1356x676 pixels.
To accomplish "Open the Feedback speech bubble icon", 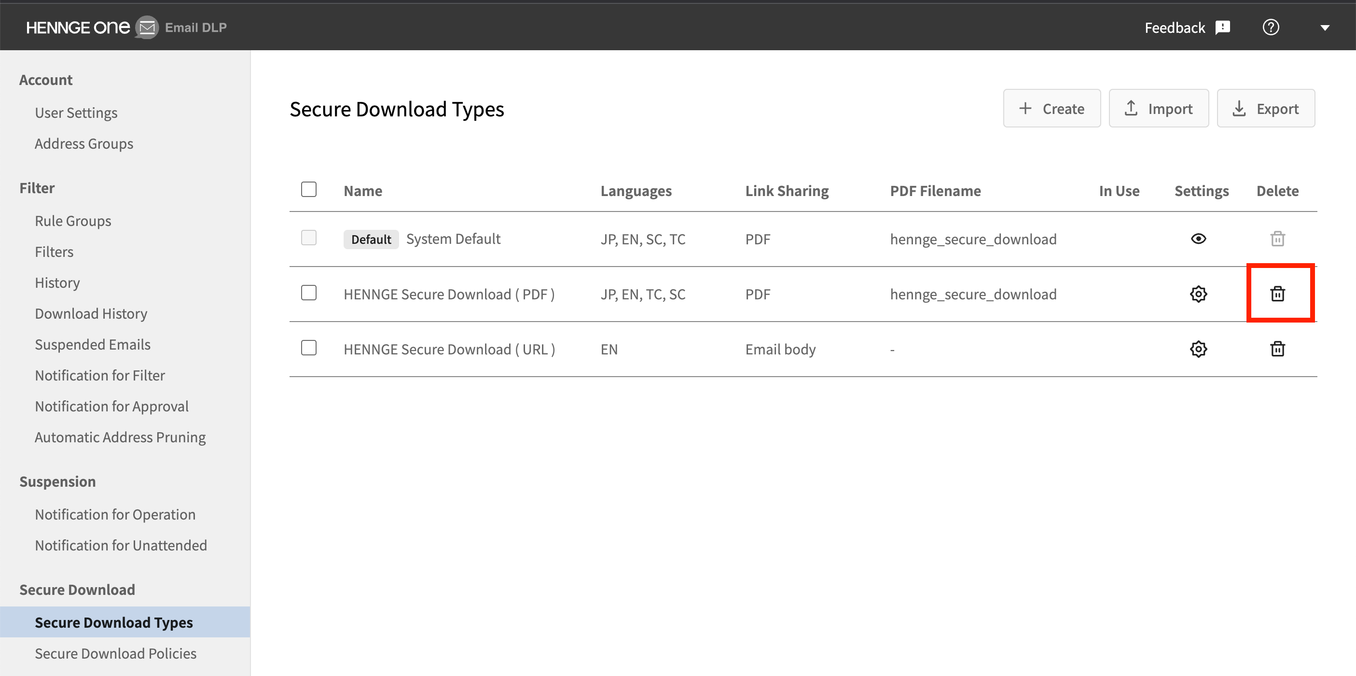I will [1222, 28].
